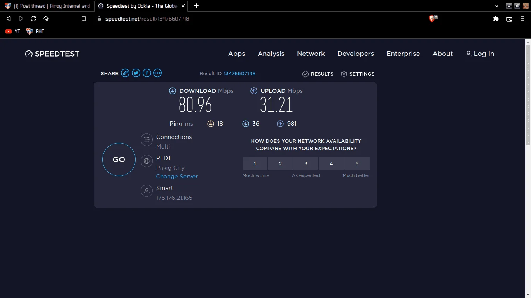
Task: Click Log In
Action: tap(480, 54)
